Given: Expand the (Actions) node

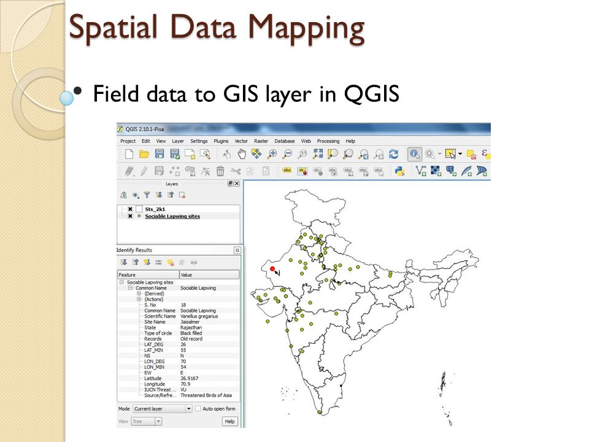Looking at the screenshot, I should click(139, 299).
